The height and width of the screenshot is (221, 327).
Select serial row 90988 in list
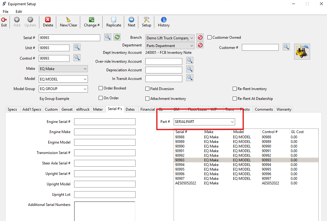pos(246,137)
